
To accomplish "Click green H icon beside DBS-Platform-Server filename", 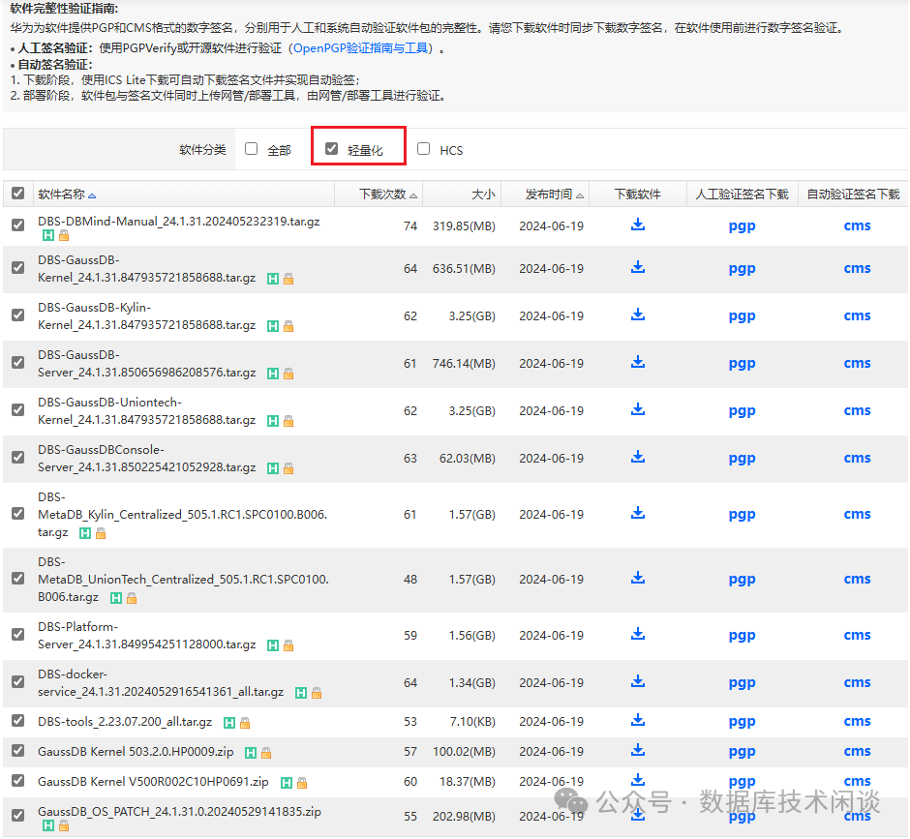I will tap(273, 645).
